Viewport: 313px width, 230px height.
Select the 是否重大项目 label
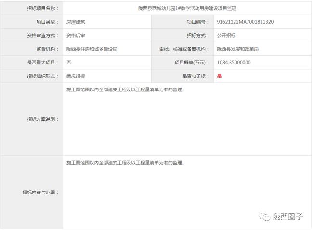[43, 63]
